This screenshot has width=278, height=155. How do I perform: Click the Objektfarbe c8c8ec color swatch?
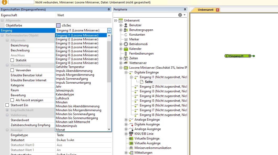(x=58, y=25)
